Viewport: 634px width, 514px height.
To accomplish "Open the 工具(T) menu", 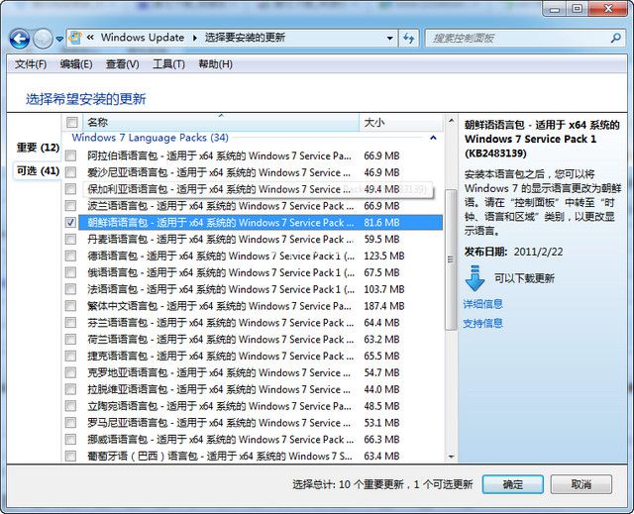I will pos(168,64).
